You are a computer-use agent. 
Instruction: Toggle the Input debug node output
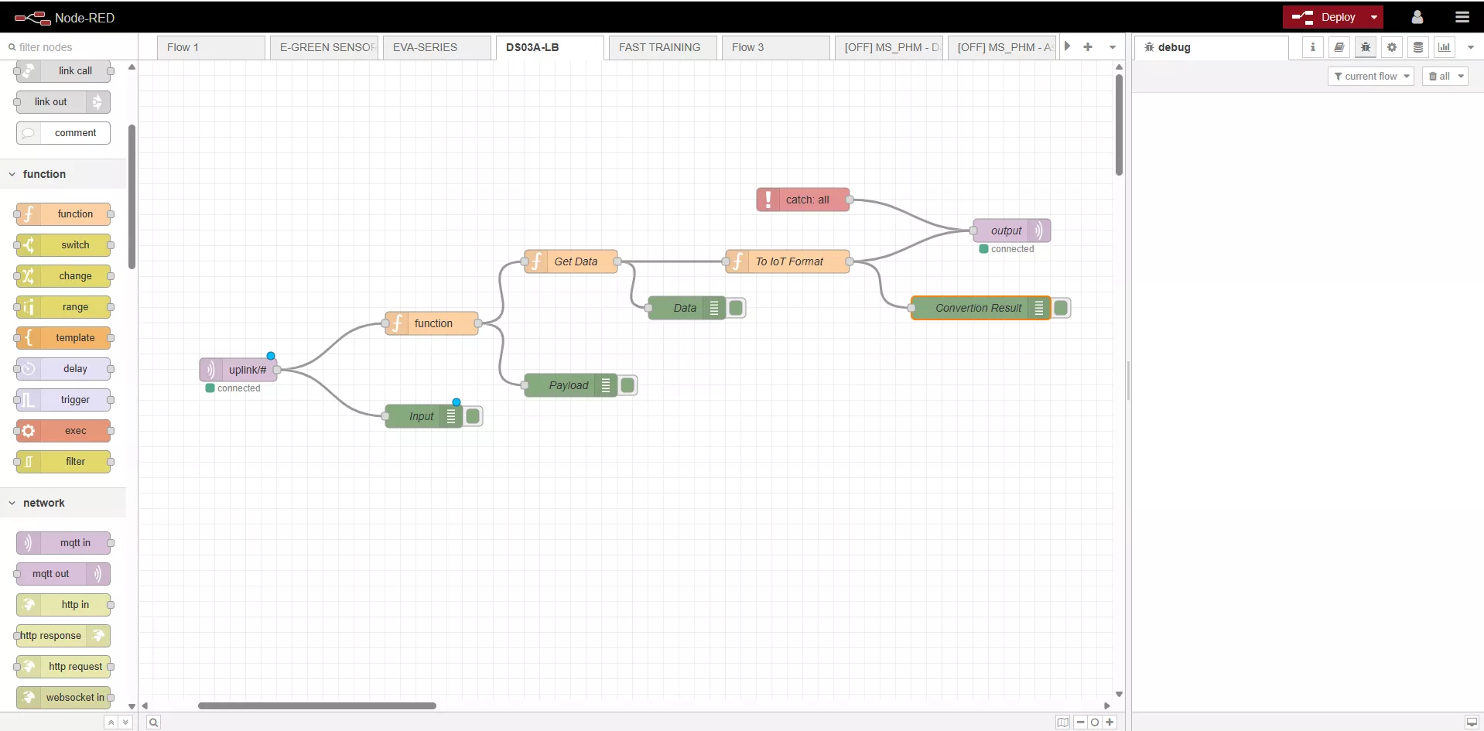click(473, 416)
